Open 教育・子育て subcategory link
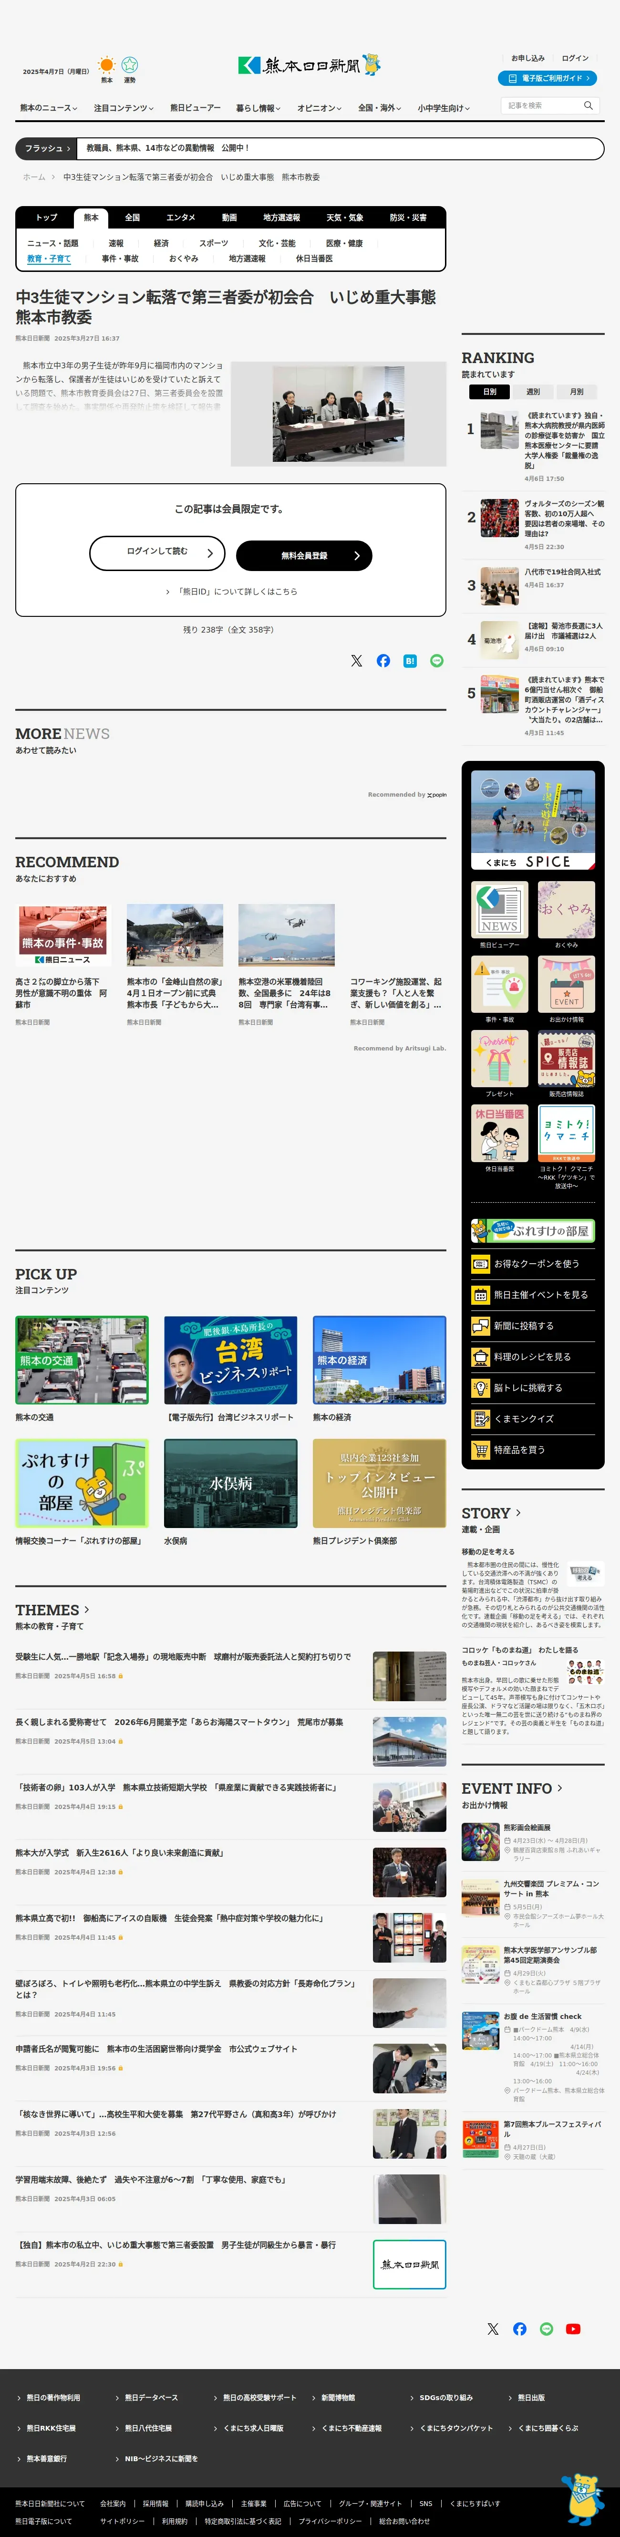The width and height of the screenshot is (620, 2537). [49, 259]
